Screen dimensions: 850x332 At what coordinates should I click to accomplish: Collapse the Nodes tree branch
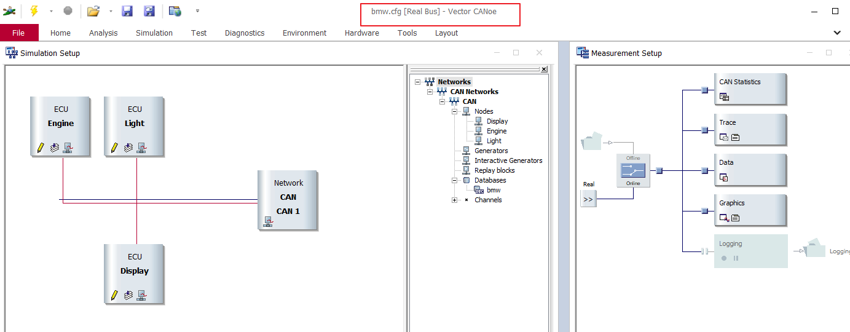coord(454,111)
